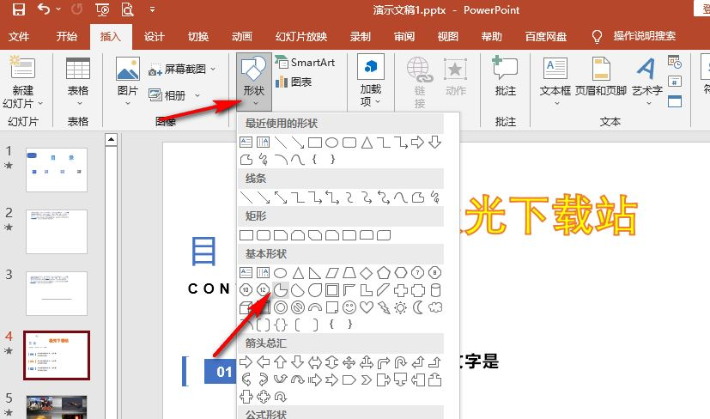Select the diamond shape in basic shapes
This screenshot has width=710, height=419.
(x=367, y=273)
